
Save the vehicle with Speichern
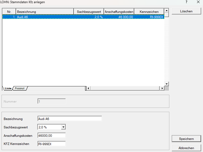click(186, 139)
